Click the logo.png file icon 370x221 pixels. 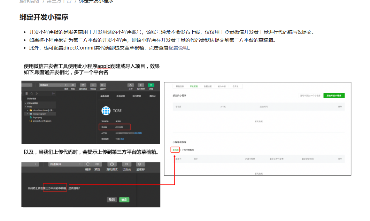(x=31, y=117)
